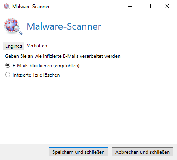Screen dimensions: 177x160
Task: Click the 'E-Mails blockieren (empfohlen)' label text
Action: click(46, 66)
